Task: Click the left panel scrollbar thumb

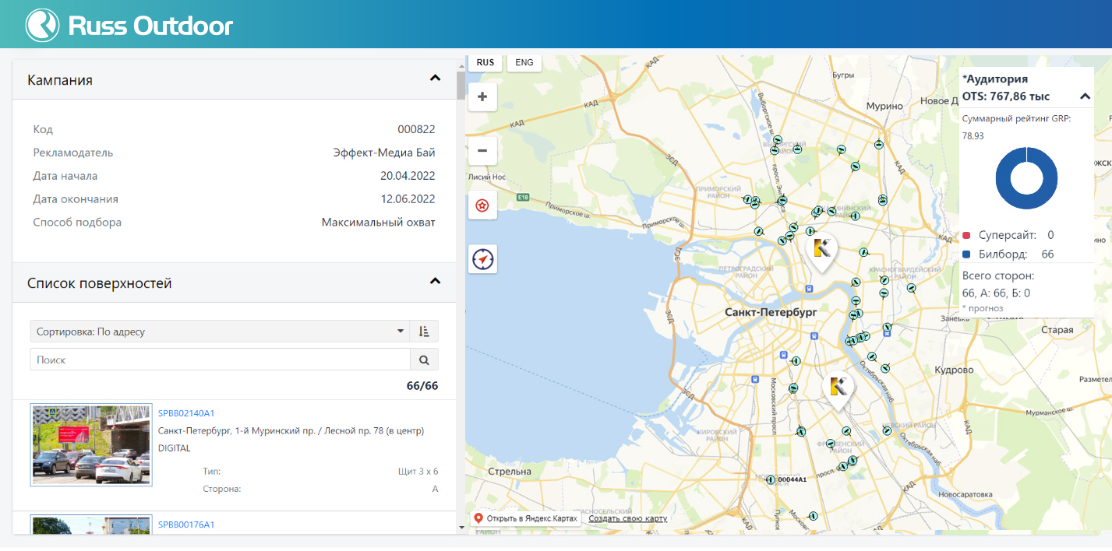Action: click(461, 86)
